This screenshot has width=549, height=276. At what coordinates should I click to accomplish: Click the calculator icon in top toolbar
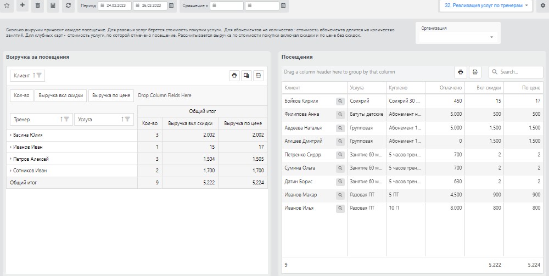(53, 5)
